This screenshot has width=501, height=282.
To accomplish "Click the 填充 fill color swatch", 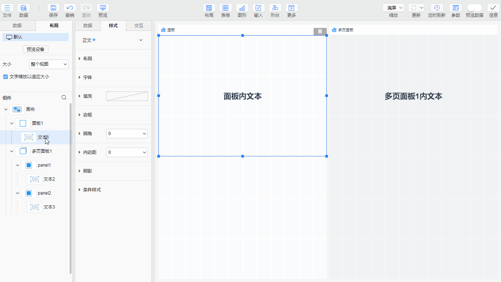I will (x=127, y=96).
